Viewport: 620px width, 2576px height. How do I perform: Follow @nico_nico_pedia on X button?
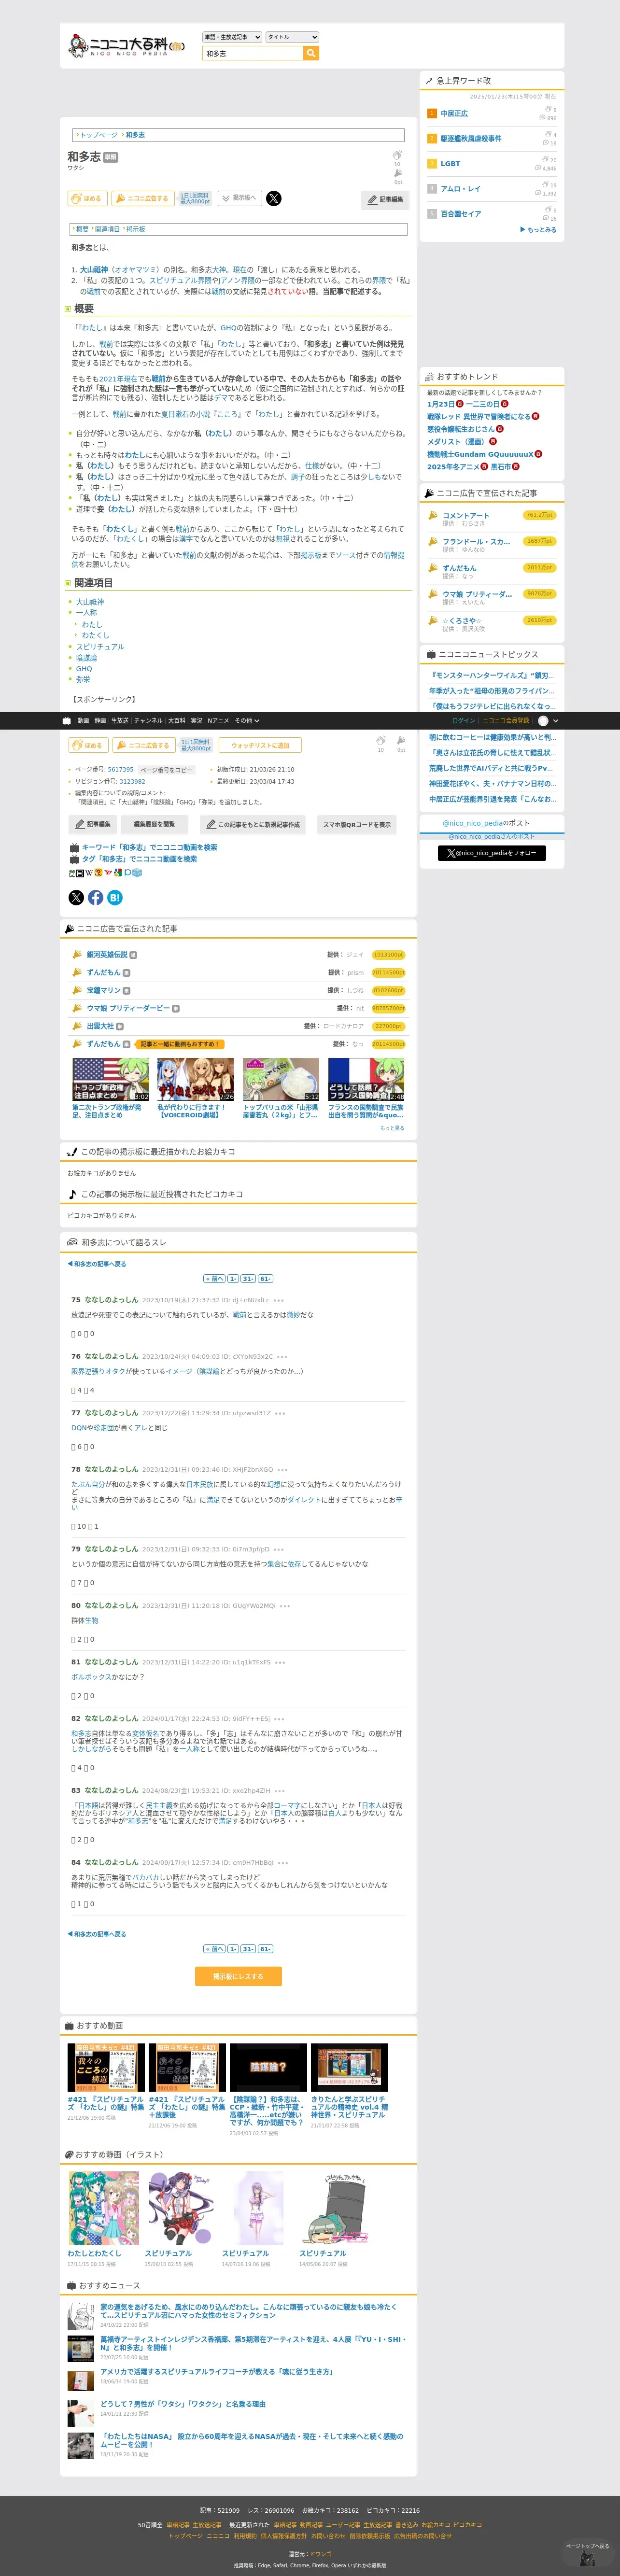click(492, 853)
